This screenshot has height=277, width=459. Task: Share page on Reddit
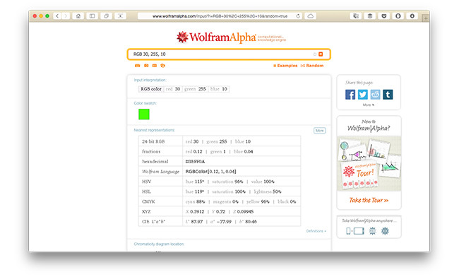click(375, 95)
